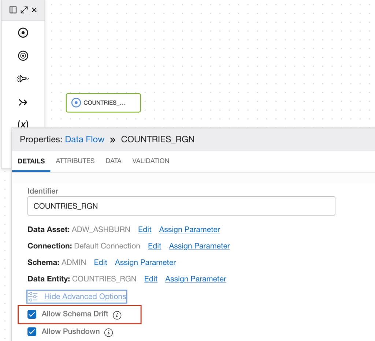375x341 pixels.
Task: Edit the ADW_ASHBURN Data Asset
Action: pos(145,229)
